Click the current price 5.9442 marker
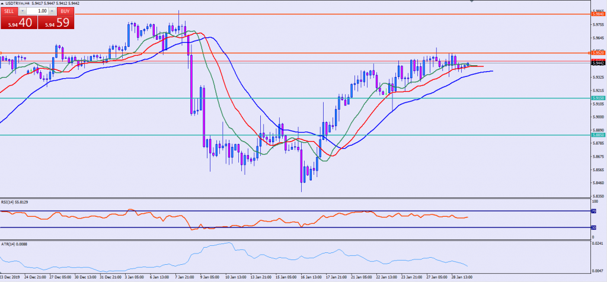This screenshot has width=607, height=282. pos(598,63)
